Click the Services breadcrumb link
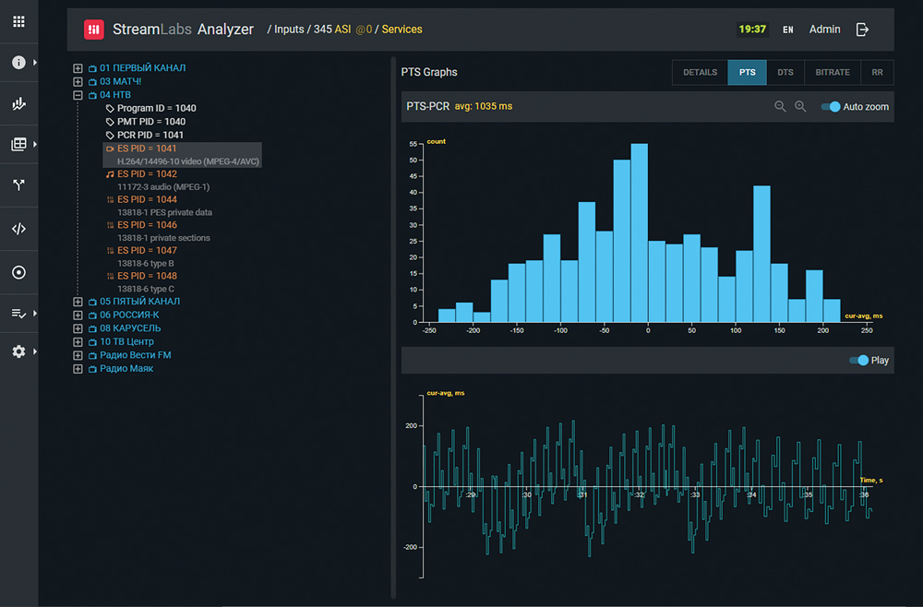 (x=402, y=30)
